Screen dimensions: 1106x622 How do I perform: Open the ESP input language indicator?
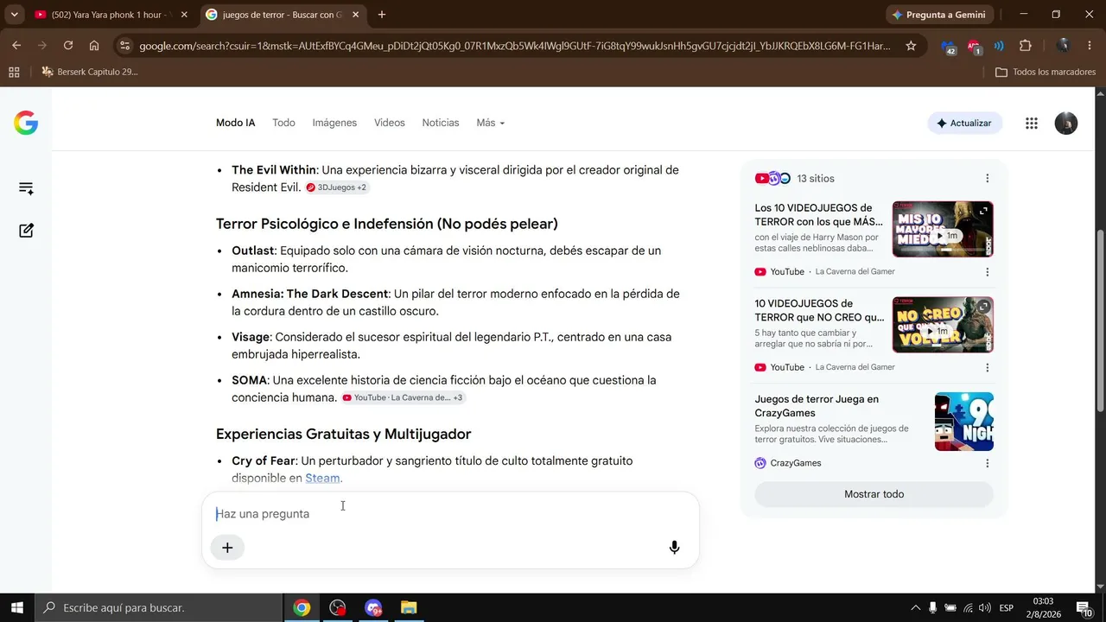[x=1007, y=608]
